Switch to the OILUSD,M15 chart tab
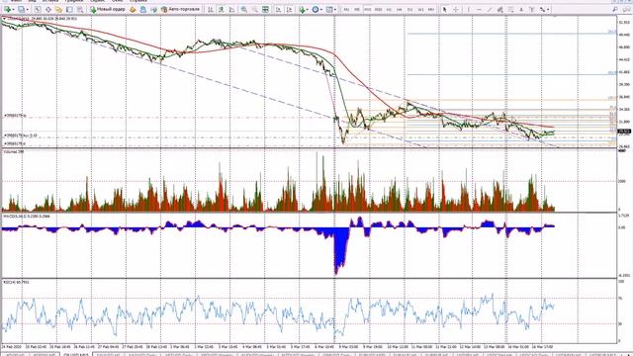The height and width of the screenshot is (356, 633). tap(75, 354)
